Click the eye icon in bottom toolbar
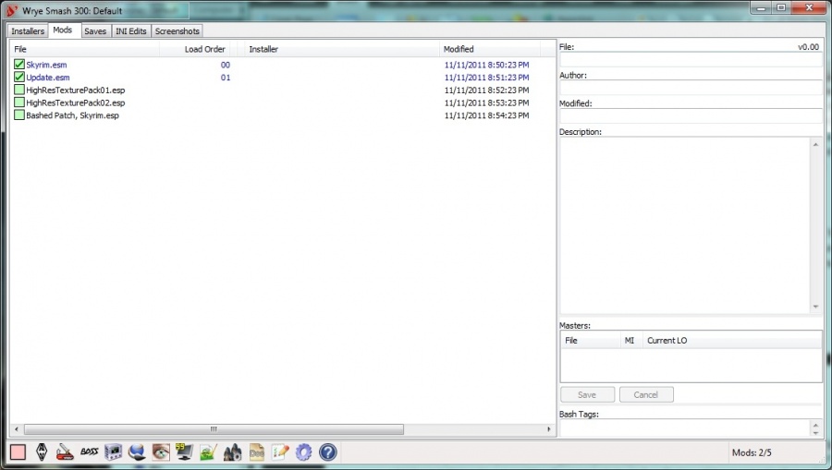The image size is (832, 470). pos(161,452)
